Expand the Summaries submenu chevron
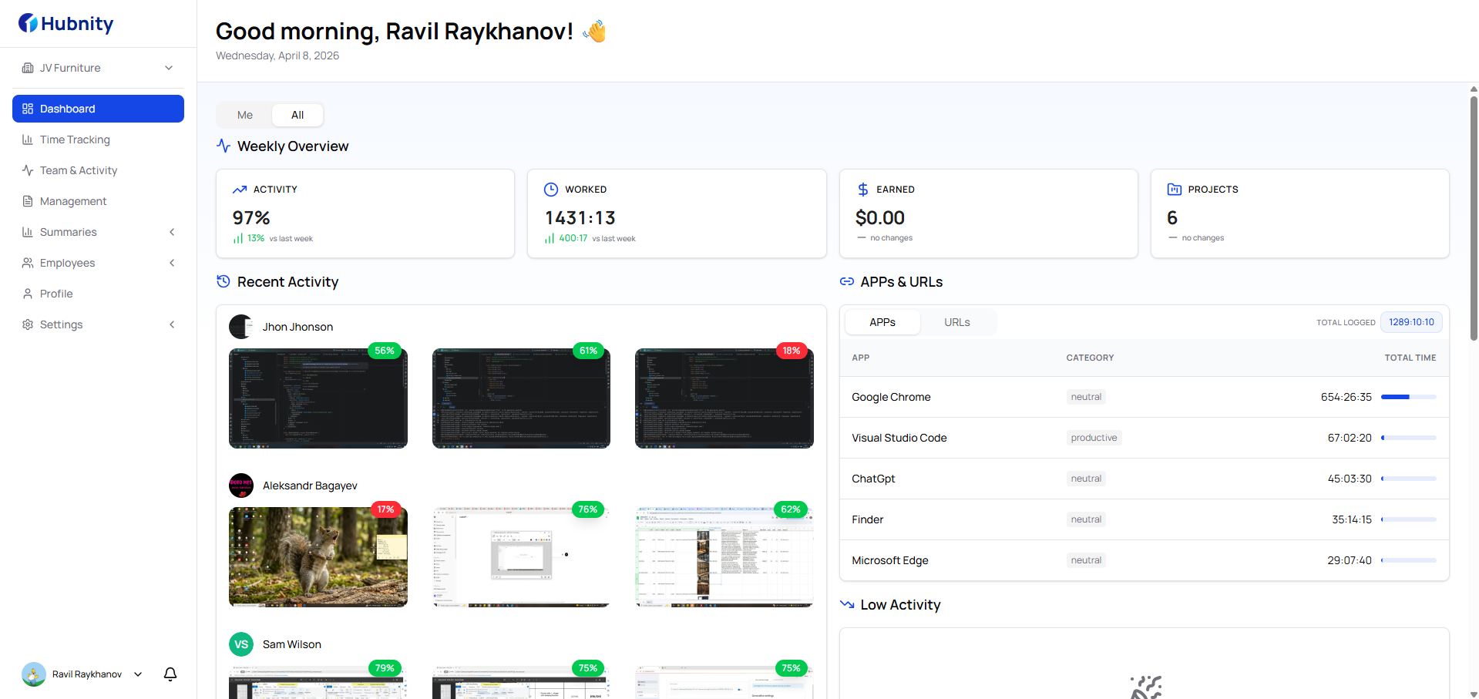 (x=172, y=232)
